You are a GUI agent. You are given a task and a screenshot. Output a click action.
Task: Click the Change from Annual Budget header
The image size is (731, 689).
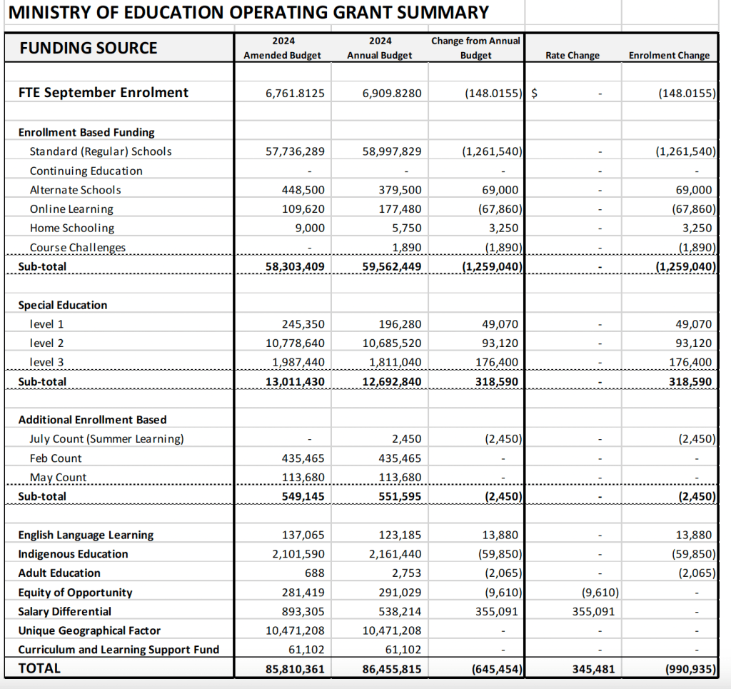pos(475,49)
